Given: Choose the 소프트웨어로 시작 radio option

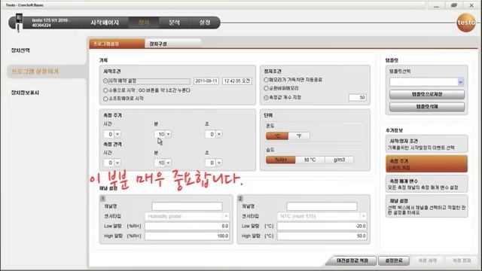Looking at the screenshot, I should pos(105,99).
